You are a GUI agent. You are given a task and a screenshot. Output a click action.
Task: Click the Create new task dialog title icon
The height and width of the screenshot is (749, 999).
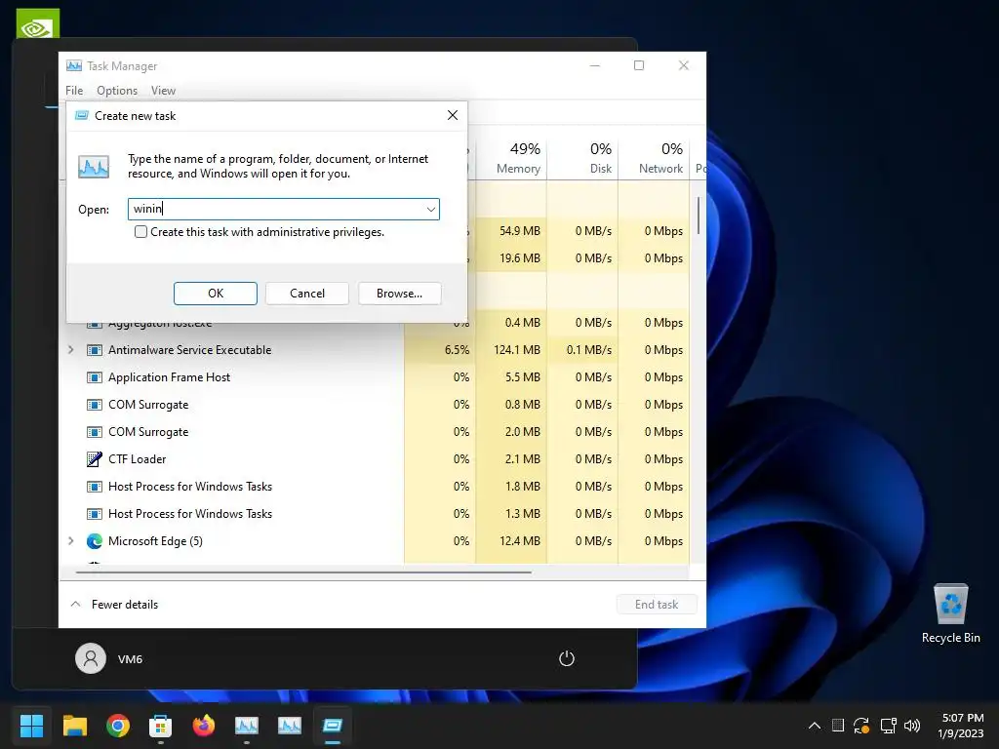(x=82, y=115)
